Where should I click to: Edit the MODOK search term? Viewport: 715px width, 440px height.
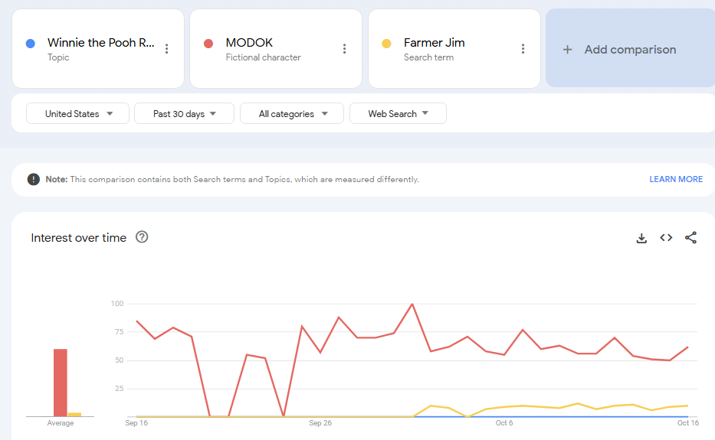pyautogui.click(x=249, y=43)
